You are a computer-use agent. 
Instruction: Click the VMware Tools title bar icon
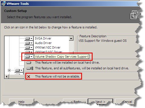coord(4,4)
